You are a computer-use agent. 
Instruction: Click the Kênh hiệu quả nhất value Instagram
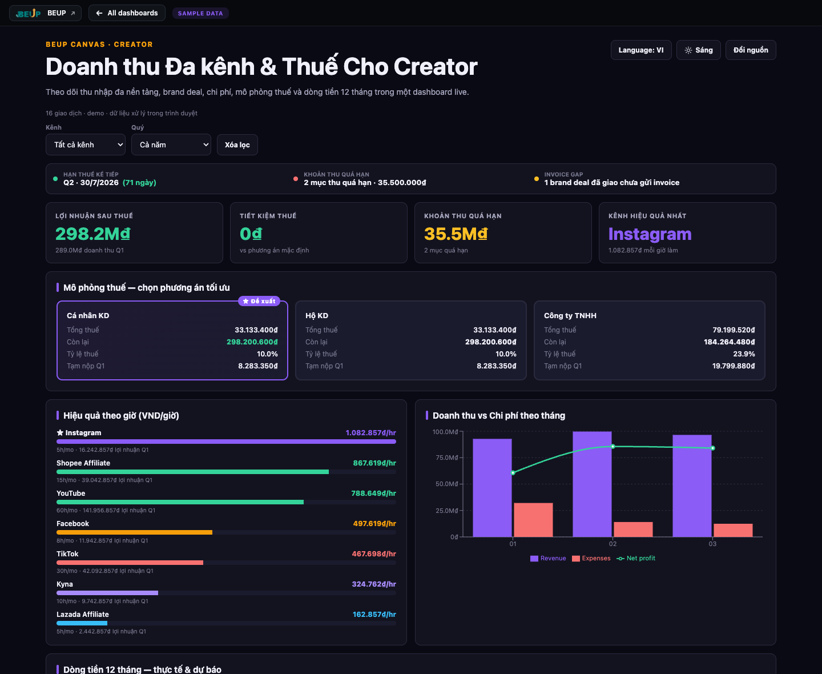[x=650, y=234]
